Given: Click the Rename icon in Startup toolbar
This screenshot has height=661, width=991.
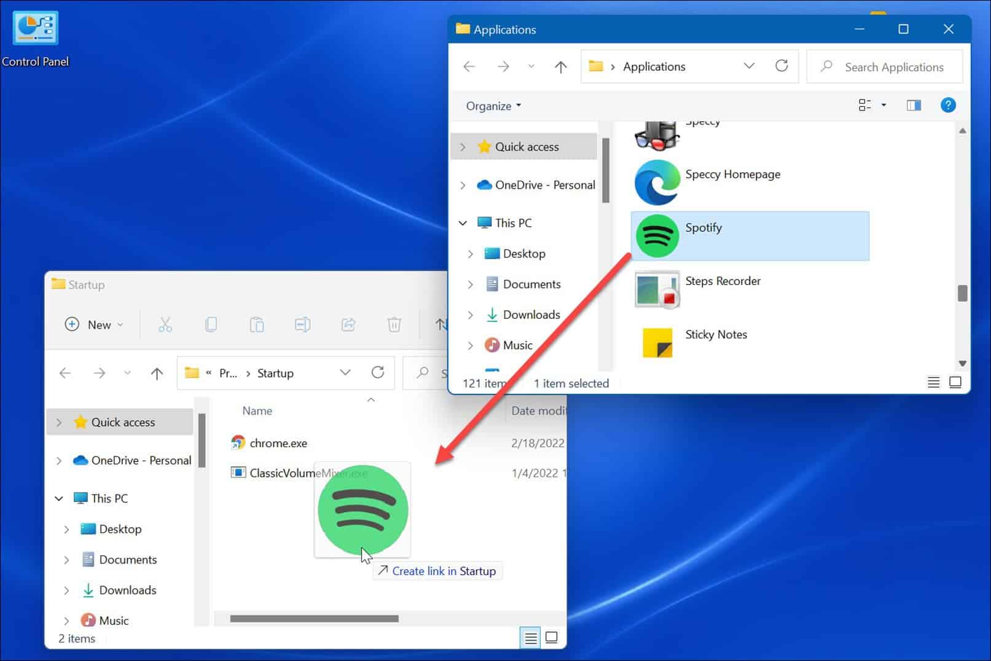Looking at the screenshot, I should pos(302,324).
